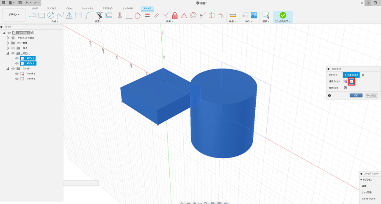Select the Trim scissors tool
381x204 pixels.
click(99, 15)
